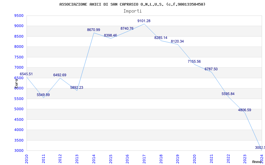
Task: Click y-axis value 5500
Action: click(x=19, y=99)
